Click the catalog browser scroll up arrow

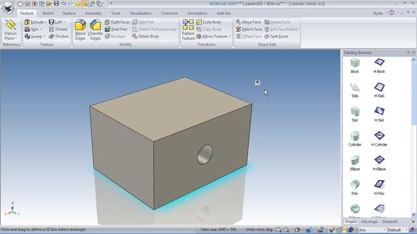[414, 60]
